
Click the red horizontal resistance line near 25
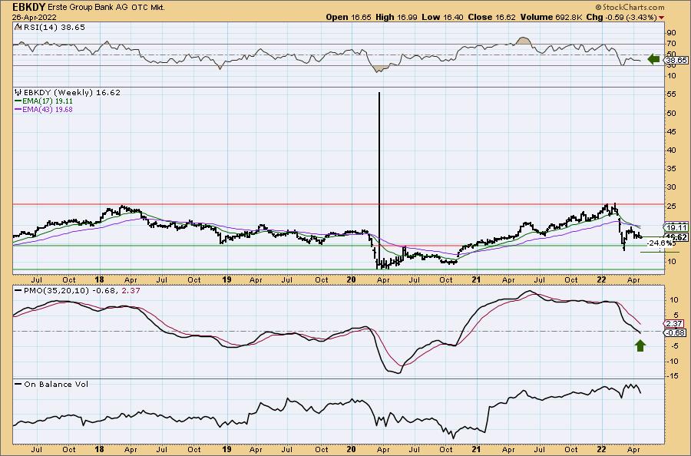pos(338,204)
